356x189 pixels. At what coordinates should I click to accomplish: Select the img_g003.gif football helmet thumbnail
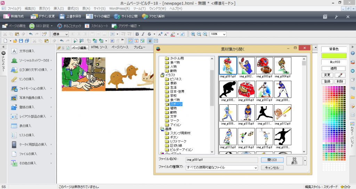[x=264, y=66]
